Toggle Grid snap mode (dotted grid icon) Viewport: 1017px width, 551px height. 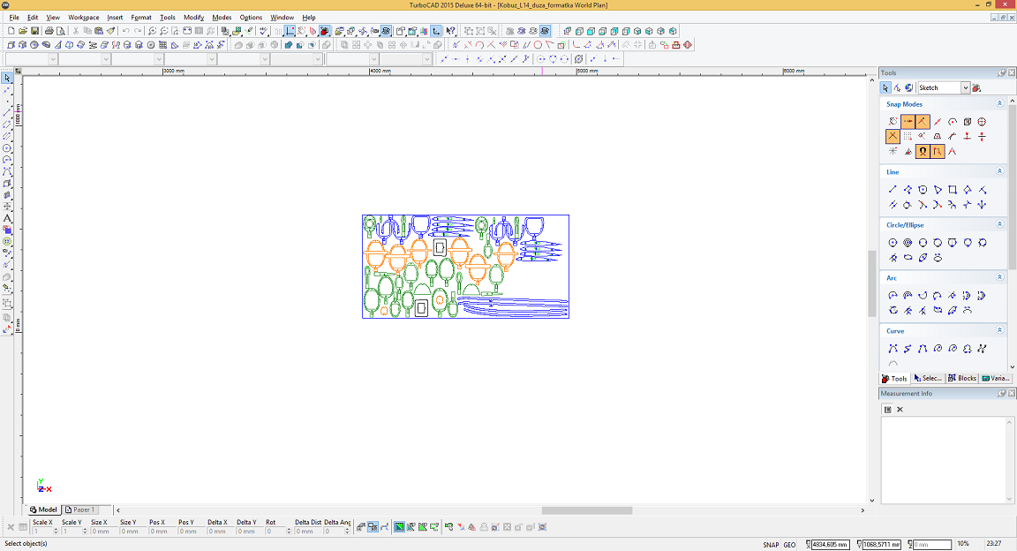(908, 136)
